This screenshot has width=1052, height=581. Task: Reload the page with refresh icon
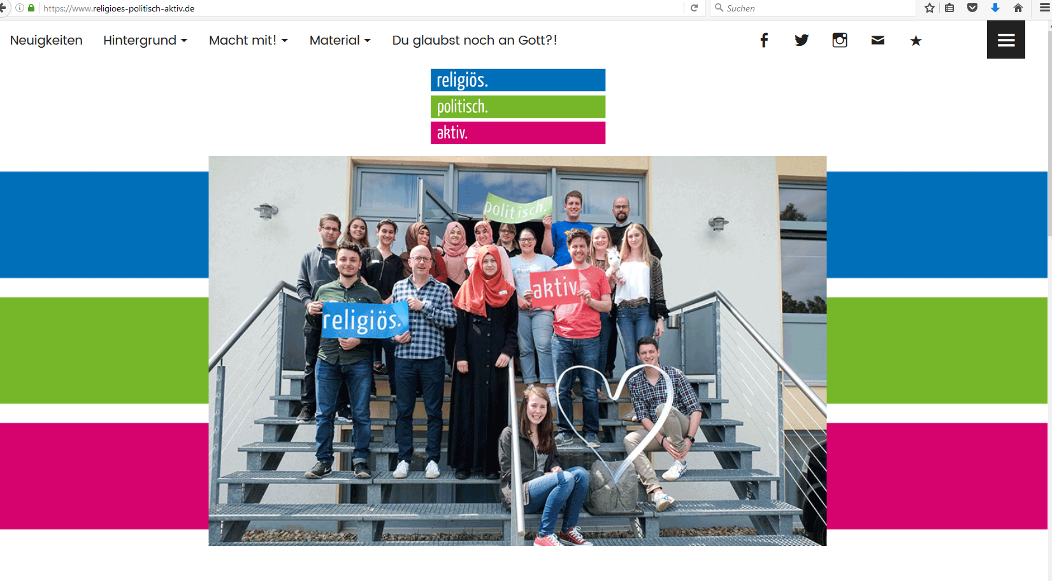(695, 8)
